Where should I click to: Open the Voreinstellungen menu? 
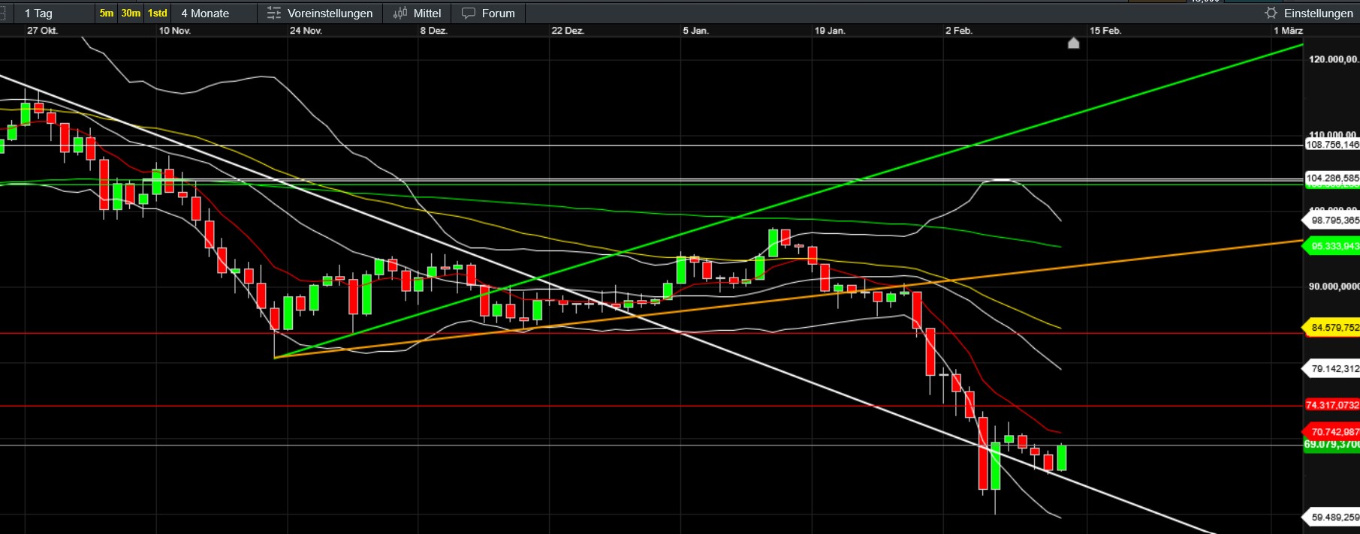point(330,13)
